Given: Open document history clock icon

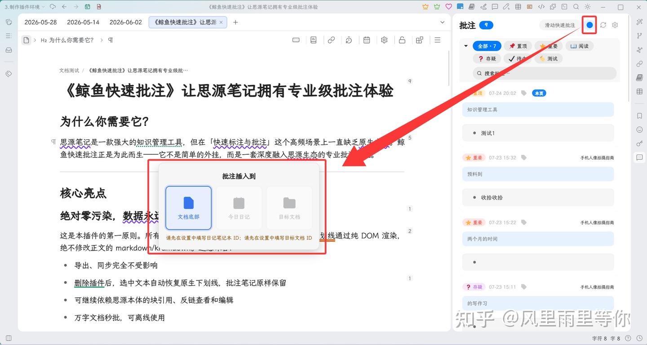Looking at the screenshot, I should coord(349,40).
